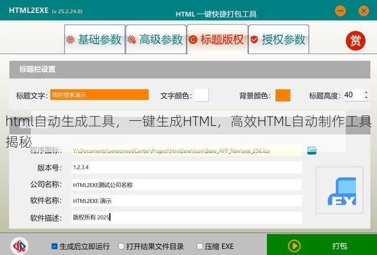The width and height of the screenshot is (377, 255).
Task: Close the HTML2EXE window
Action: [363, 11]
